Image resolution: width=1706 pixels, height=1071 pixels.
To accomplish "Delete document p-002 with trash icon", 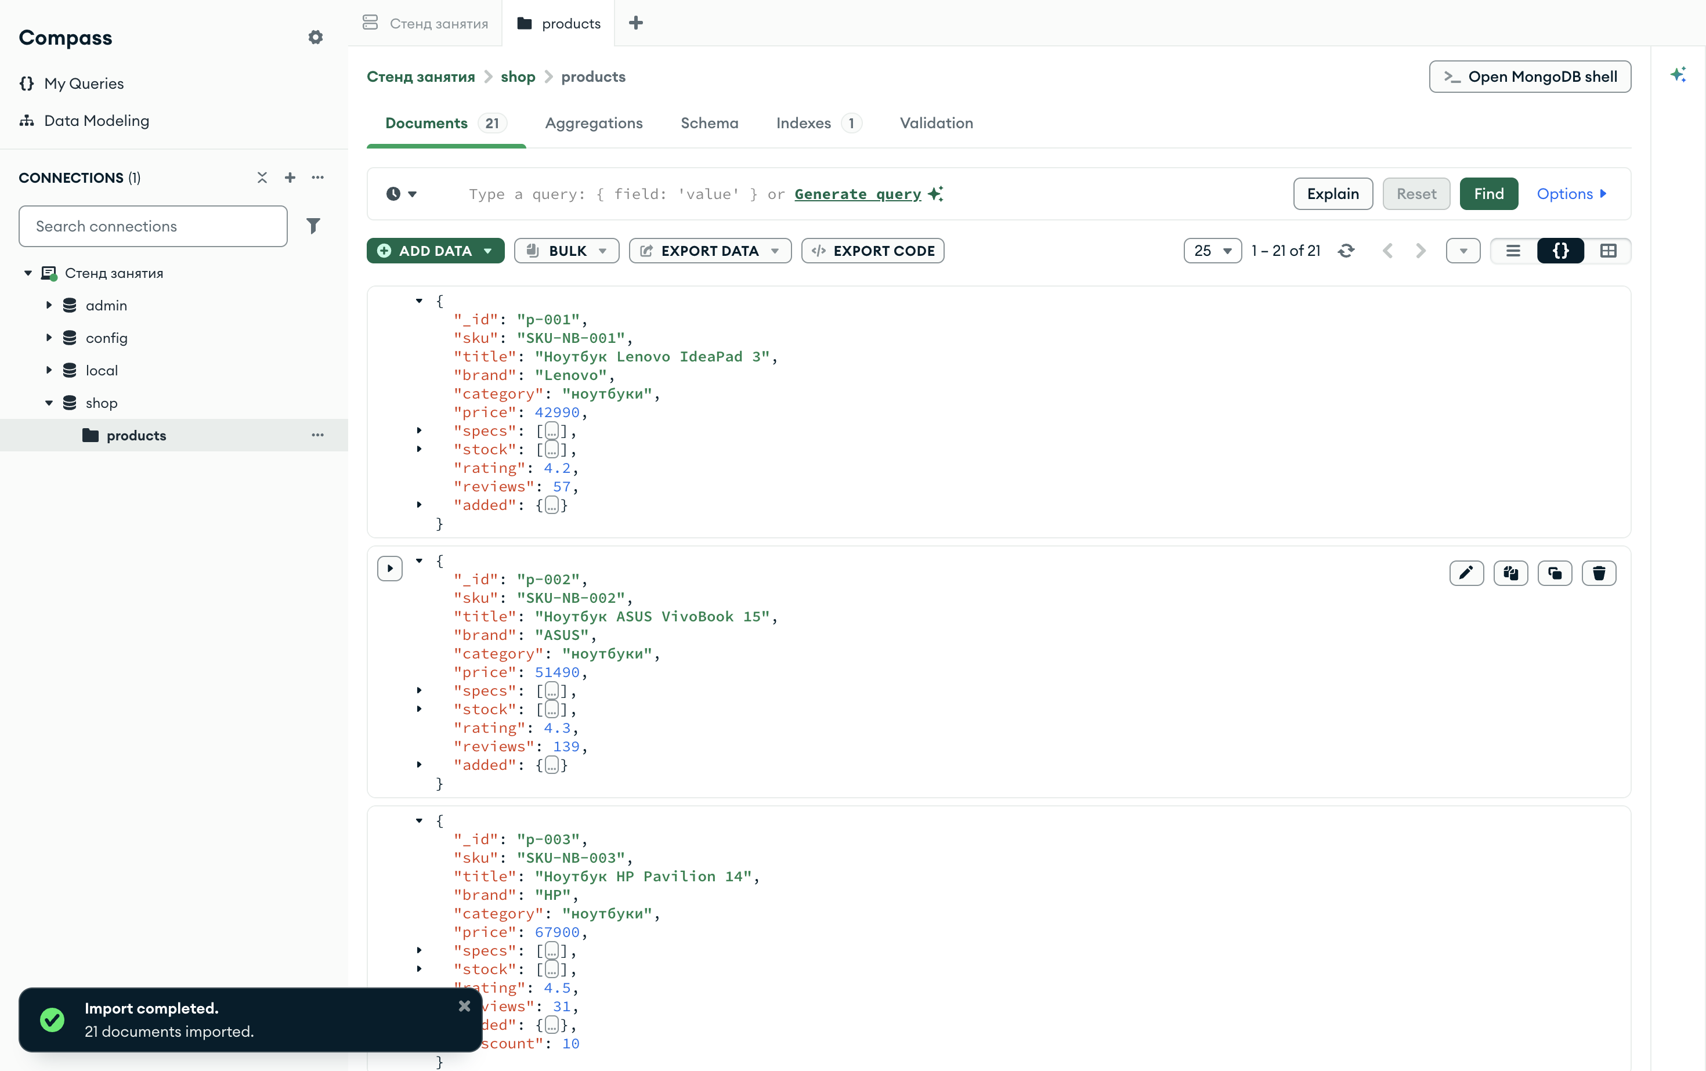I will pyautogui.click(x=1599, y=573).
